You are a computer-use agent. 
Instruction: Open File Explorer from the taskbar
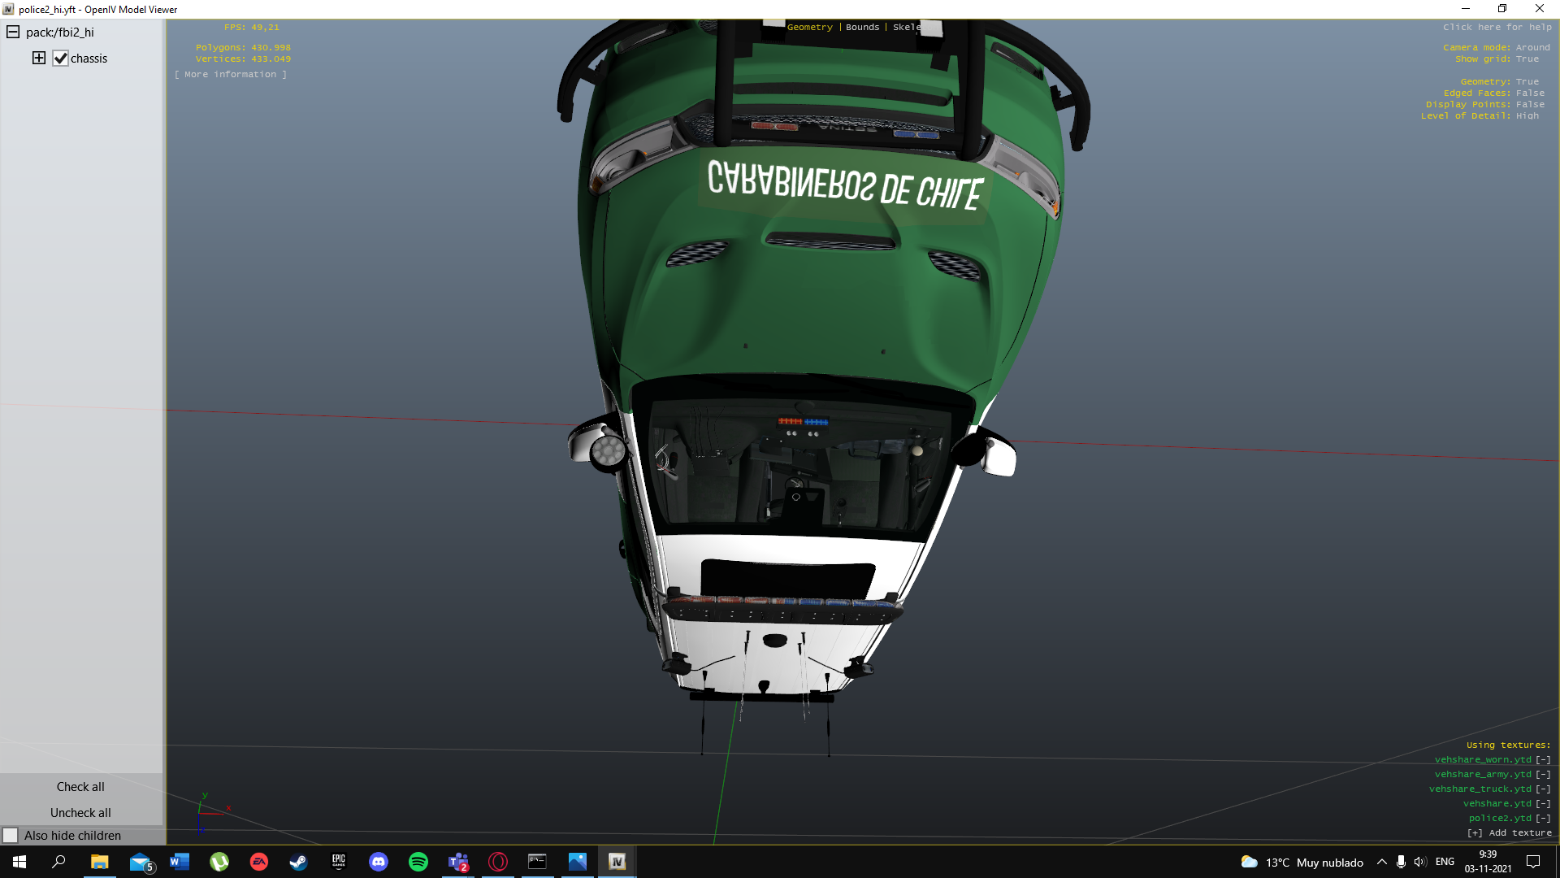99,862
